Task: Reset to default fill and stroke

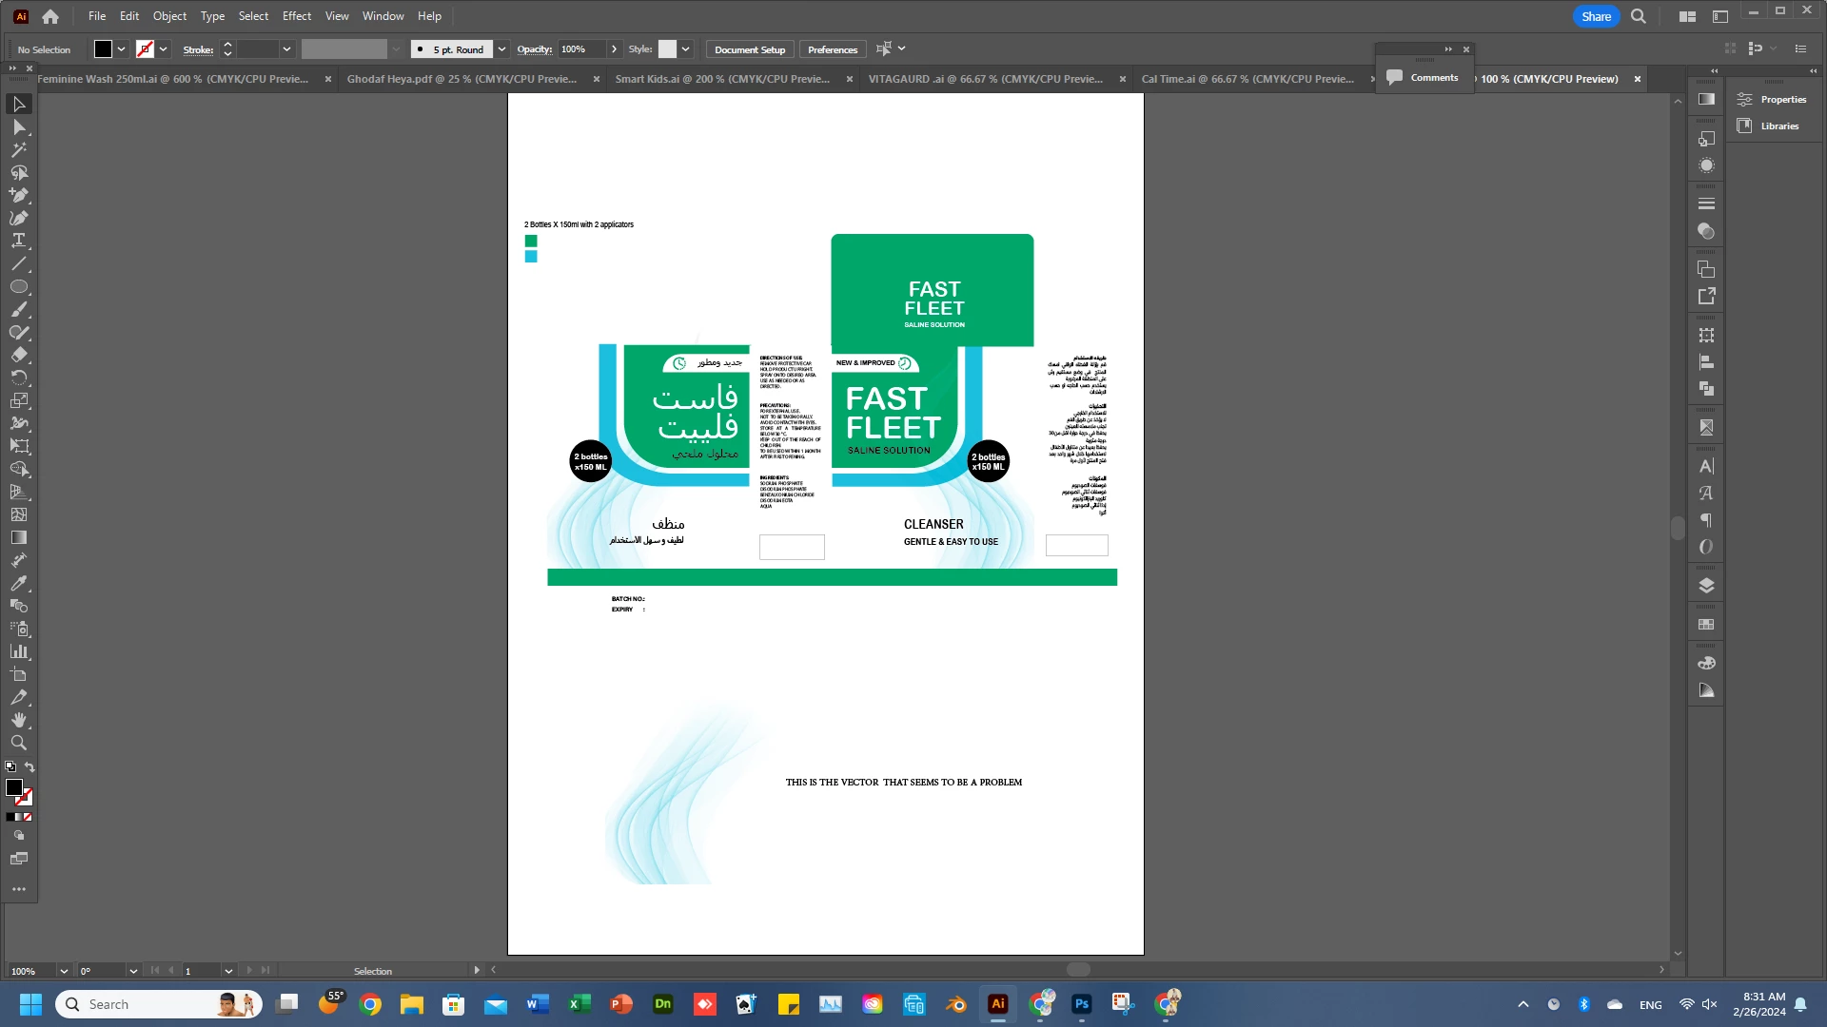Action: point(10,767)
